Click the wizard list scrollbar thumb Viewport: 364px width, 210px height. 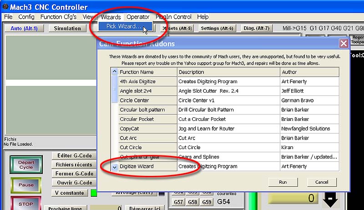click(115, 89)
